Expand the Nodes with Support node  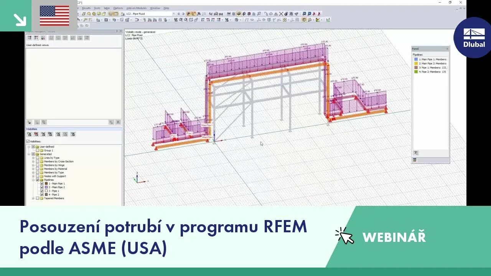(33, 176)
